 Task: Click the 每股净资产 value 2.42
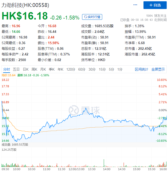[x=25, y=54]
